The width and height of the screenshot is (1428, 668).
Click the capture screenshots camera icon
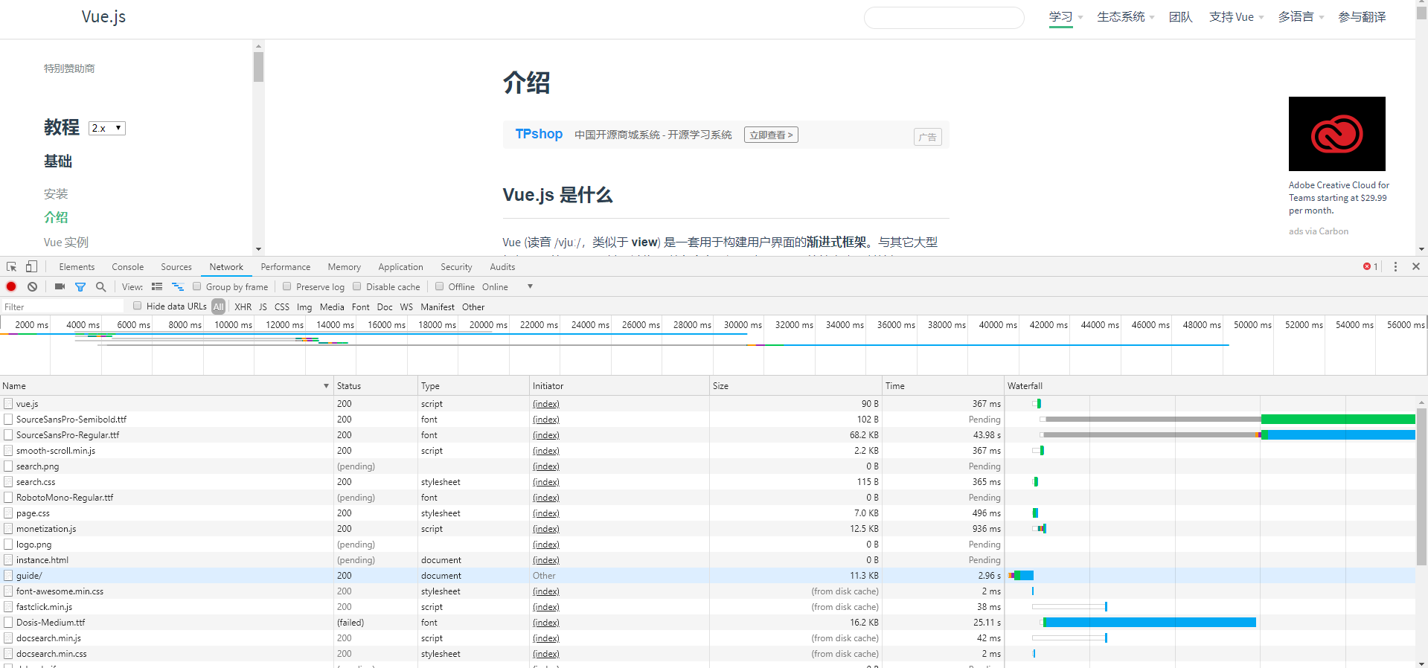pyautogui.click(x=60, y=286)
